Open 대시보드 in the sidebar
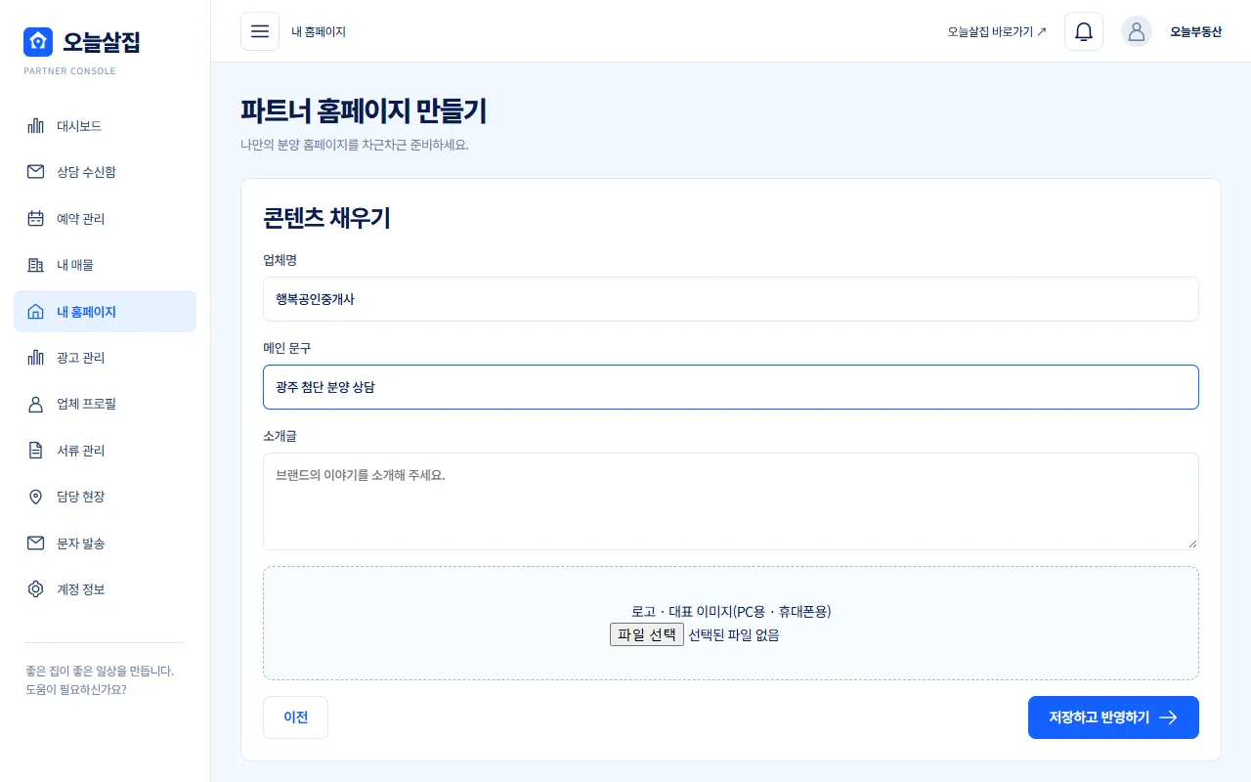1251x782 pixels. click(105, 126)
